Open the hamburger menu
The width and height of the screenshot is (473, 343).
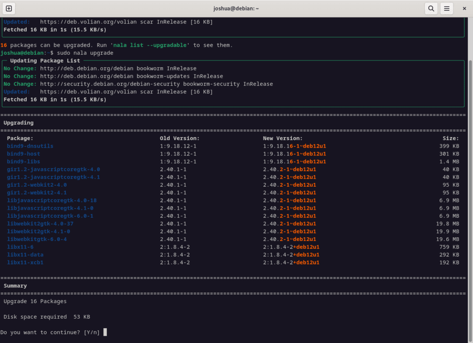coord(447,8)
